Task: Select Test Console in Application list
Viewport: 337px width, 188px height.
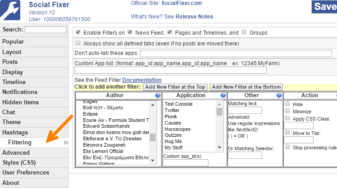Action: click(x=179, y=104)
